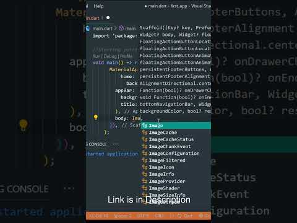Image resolution: width=297 pixels, height=223 pixels.
Task: Click the yellow lightbulb quick-fix icon
Action: click(96, 118)
